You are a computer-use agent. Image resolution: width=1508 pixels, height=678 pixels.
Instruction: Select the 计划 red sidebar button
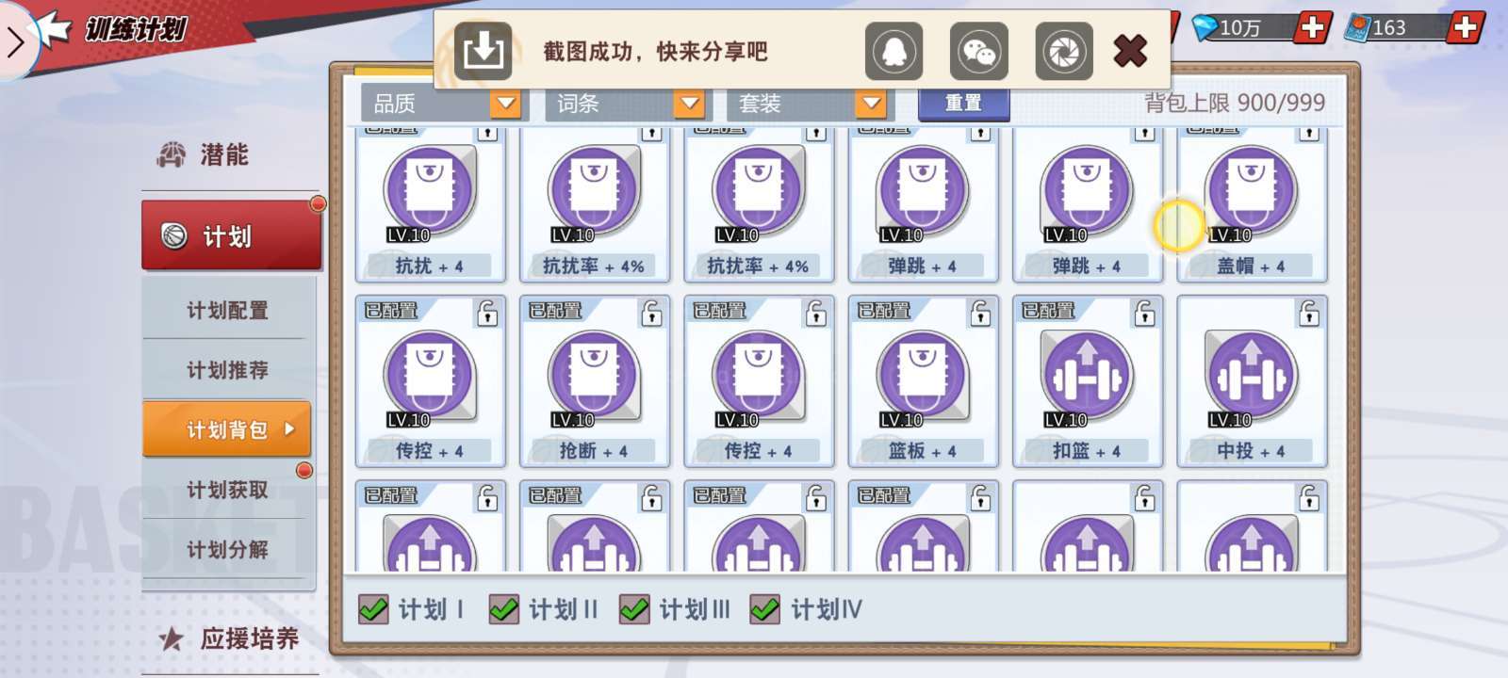231,235
